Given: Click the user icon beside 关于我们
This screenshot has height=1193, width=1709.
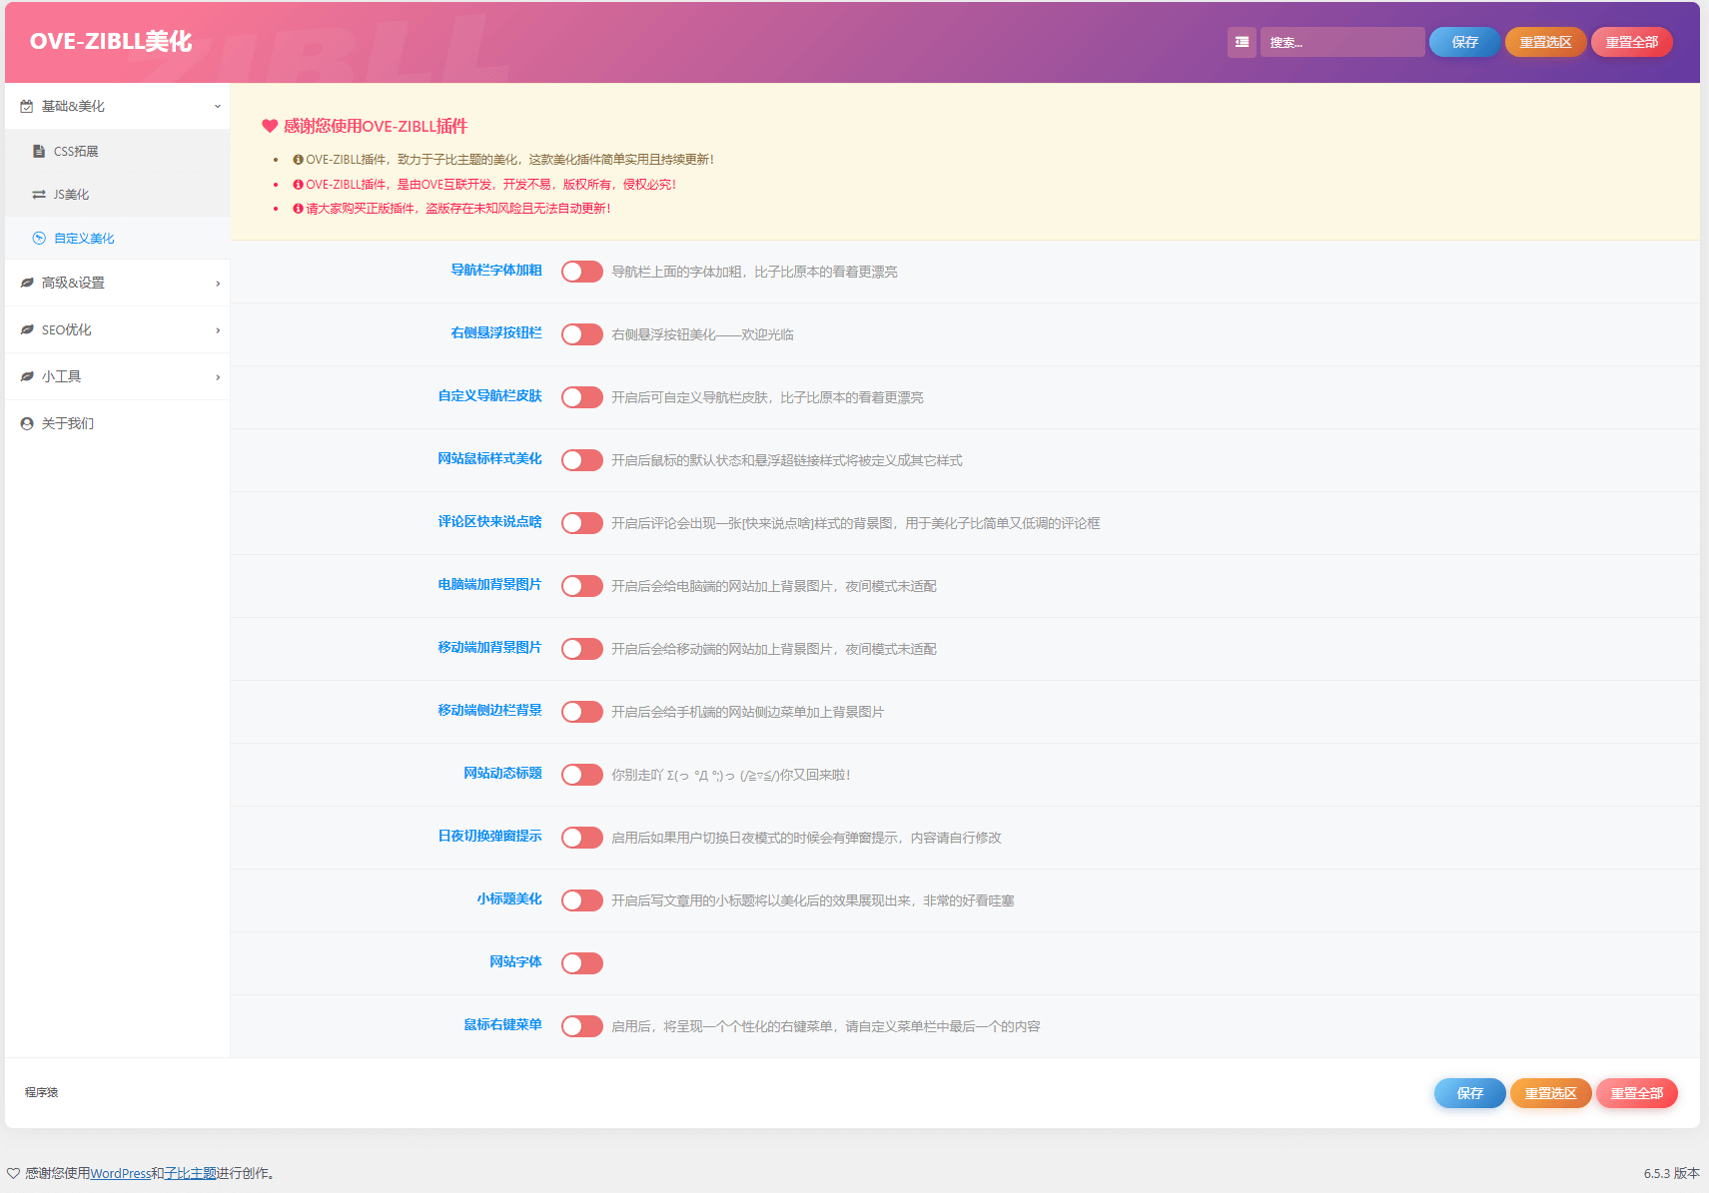Looking at the screenshot, I should [27, 423].
